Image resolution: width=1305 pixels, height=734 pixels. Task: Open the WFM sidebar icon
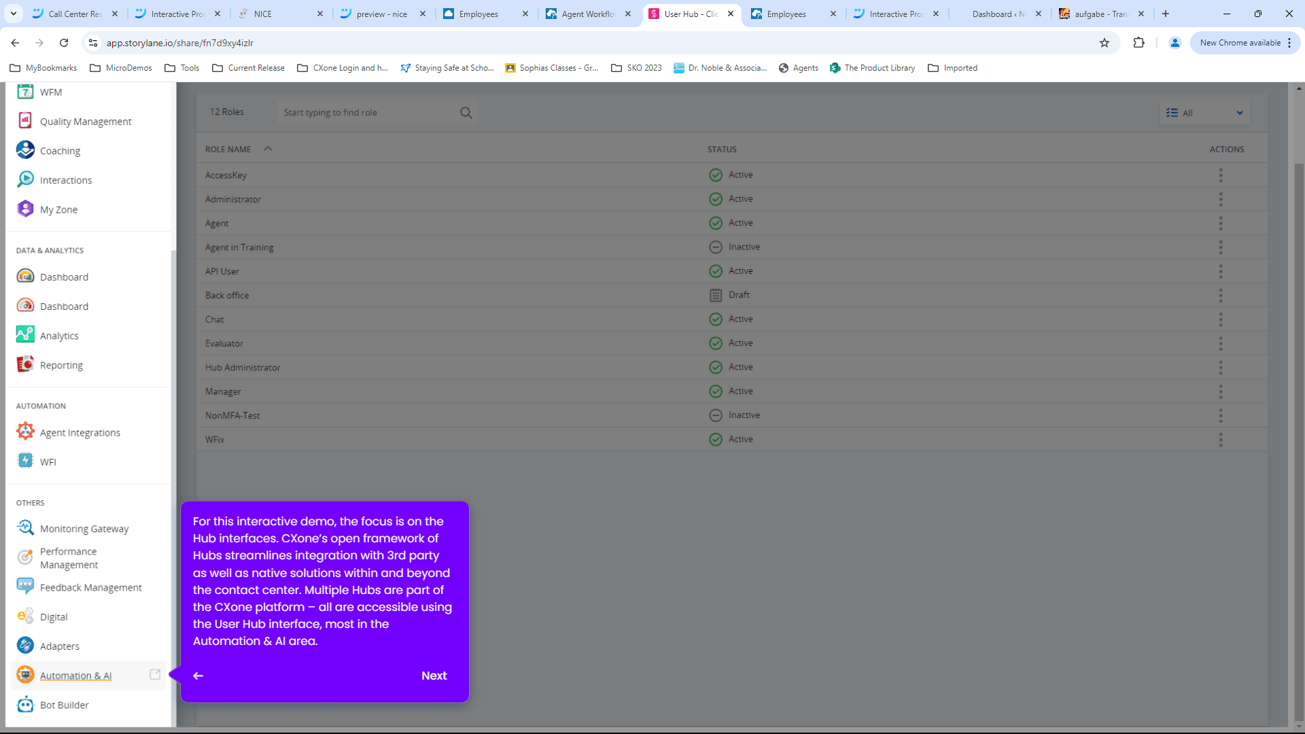25,91
